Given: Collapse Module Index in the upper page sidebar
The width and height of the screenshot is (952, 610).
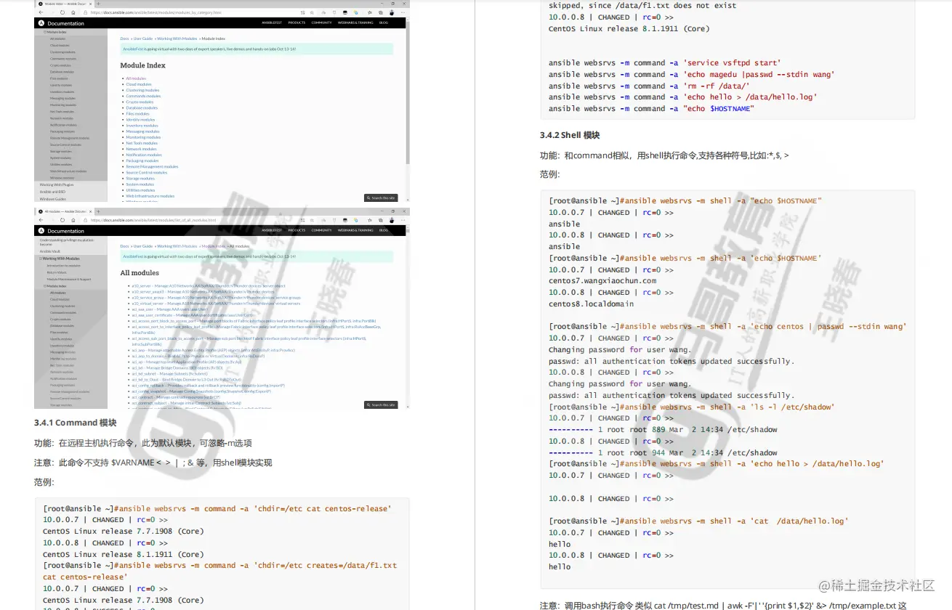Looking at the screenshot, I should click(x=45, y=32).
